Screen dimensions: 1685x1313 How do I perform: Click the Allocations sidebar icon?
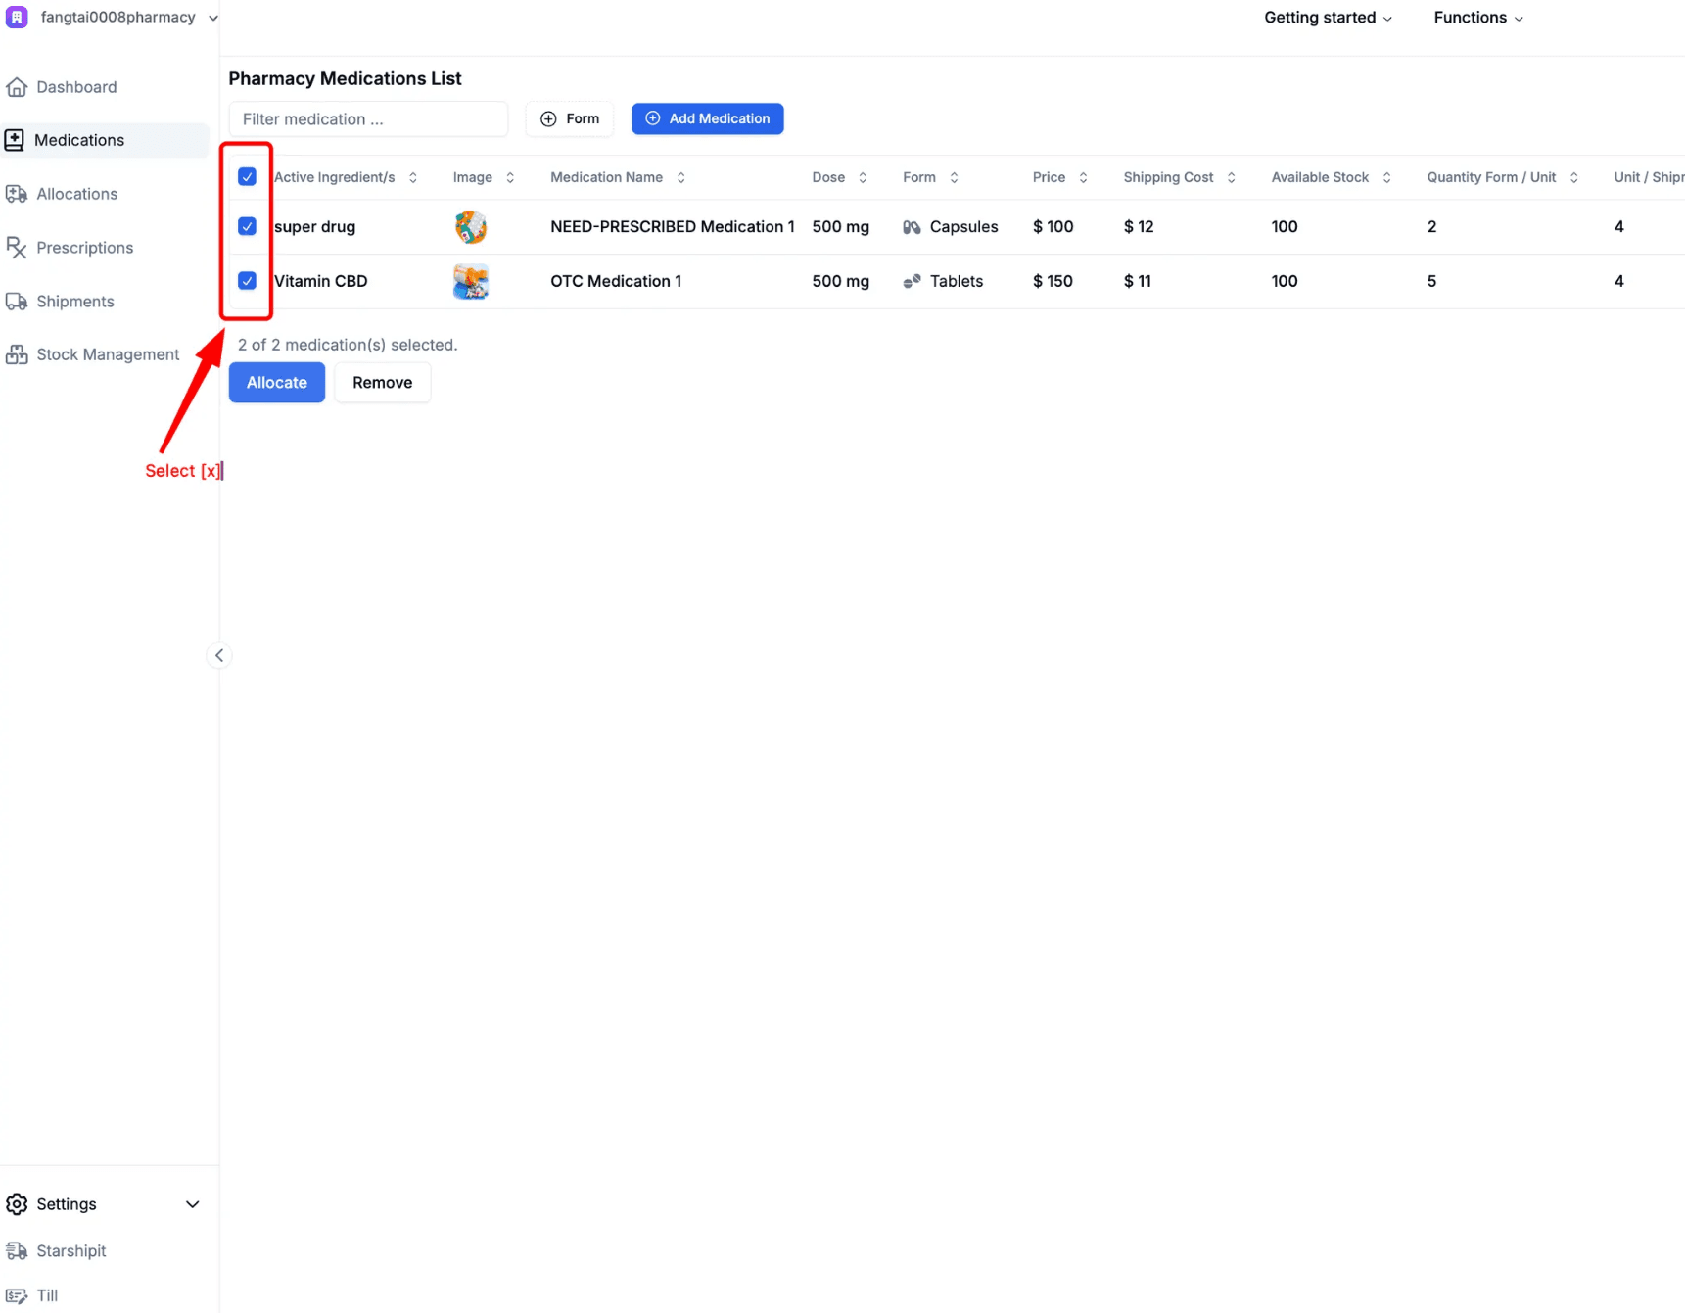(17, 194)
